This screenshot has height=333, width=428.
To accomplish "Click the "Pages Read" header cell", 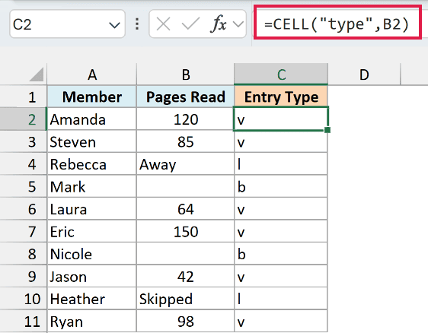I will 185,97.
